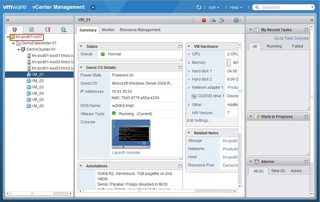Viewport: 320px width, 202px height.
Task: Click the VM console thumbnail
Action: [x=131, y=134]
